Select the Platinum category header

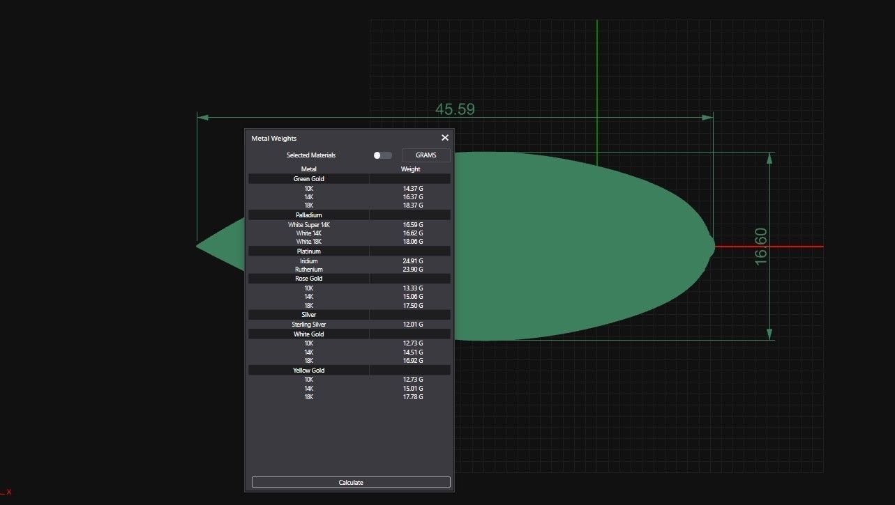(349, 251)
